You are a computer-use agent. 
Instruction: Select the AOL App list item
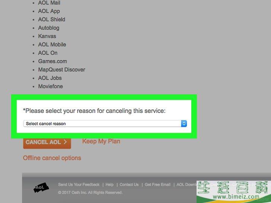click(x=49, y=11)
